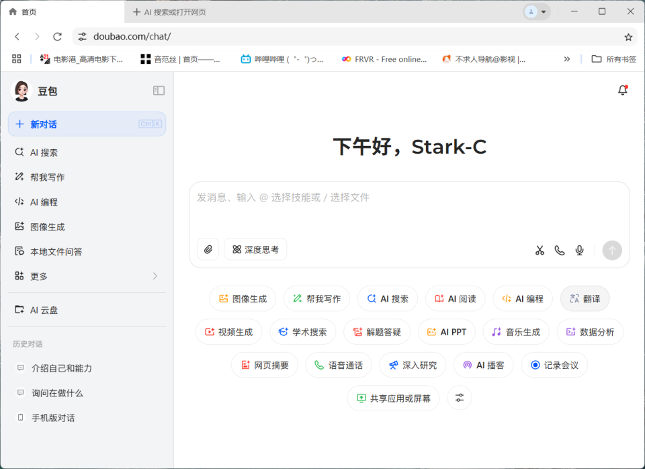Open the skill settings sliders icon
This screenshot has width=645, height=469.
460,398
